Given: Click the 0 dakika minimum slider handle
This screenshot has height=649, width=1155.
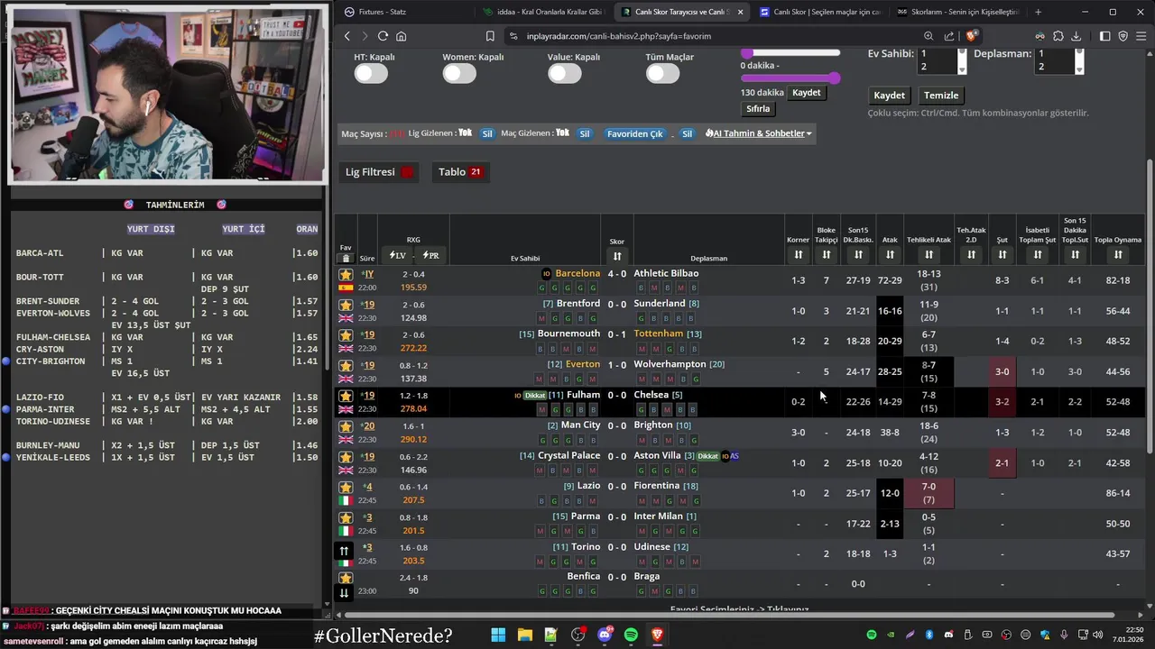Looking at the screenshot, I should [746, 53].
